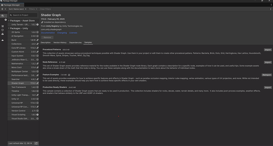Viewport: 273px width, 146px height.
Task: Import the Procedural Patterns sample
Action: click(267, 50)
